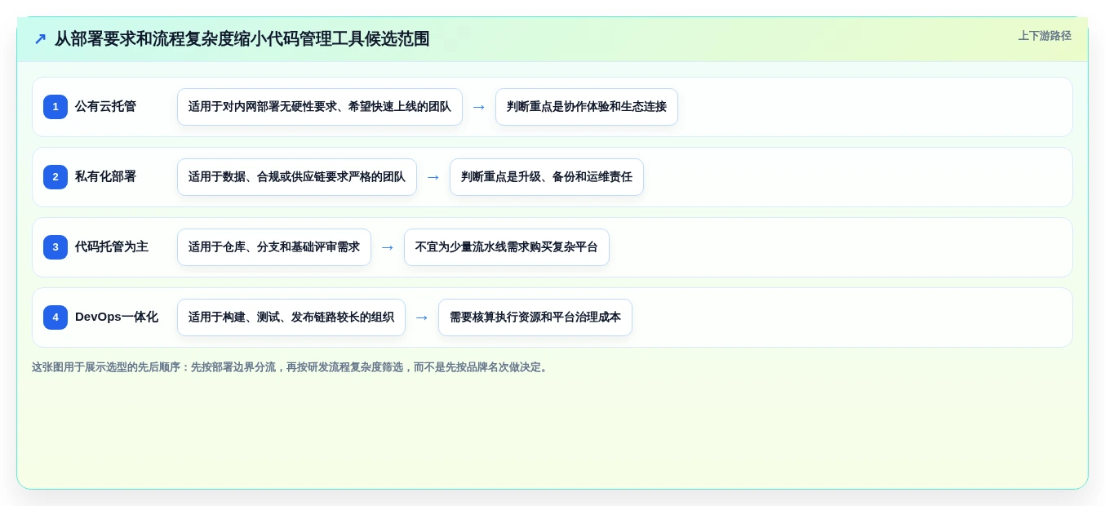
Task: Click the 代码托管为主 row label
Action: (x=112, y=247)
